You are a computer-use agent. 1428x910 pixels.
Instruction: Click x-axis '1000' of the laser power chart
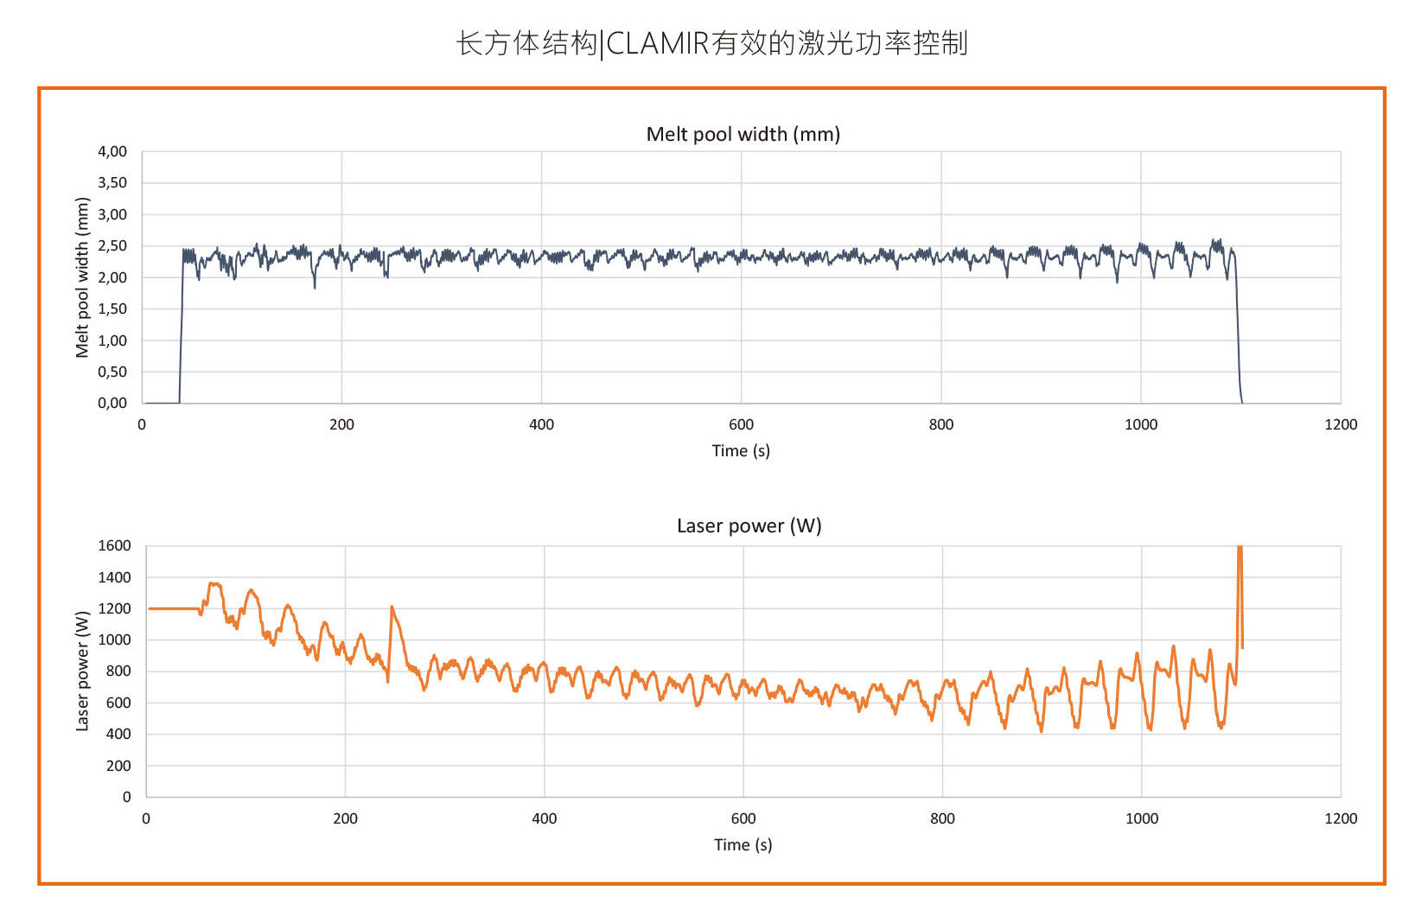1142,818
